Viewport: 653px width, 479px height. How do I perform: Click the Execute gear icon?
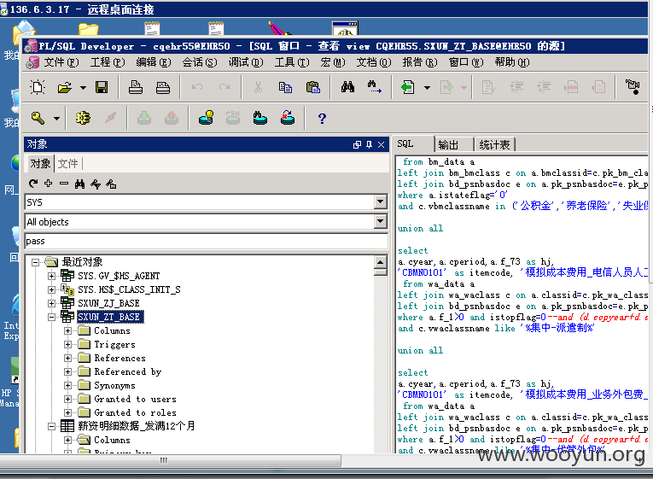(83, 119)
